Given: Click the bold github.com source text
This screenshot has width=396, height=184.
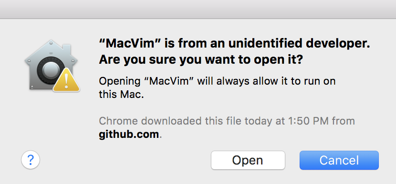Looking at the screenshot, I should point(128,135).
